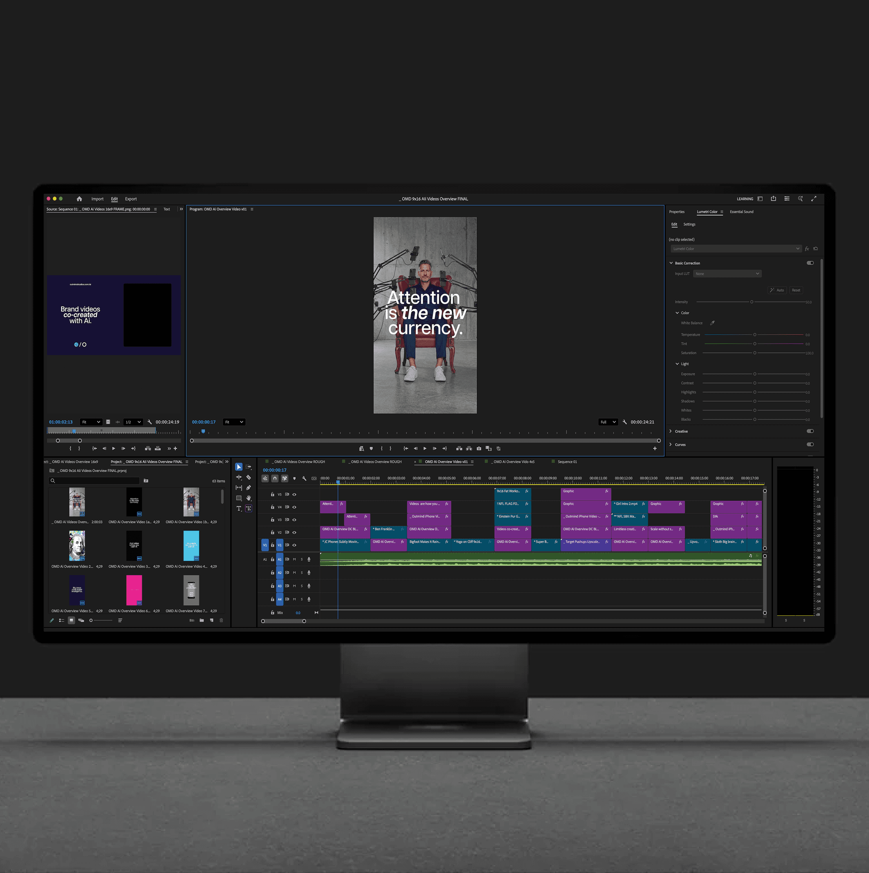
Task: Hide the V4 track output
Action: click(294, 507)
